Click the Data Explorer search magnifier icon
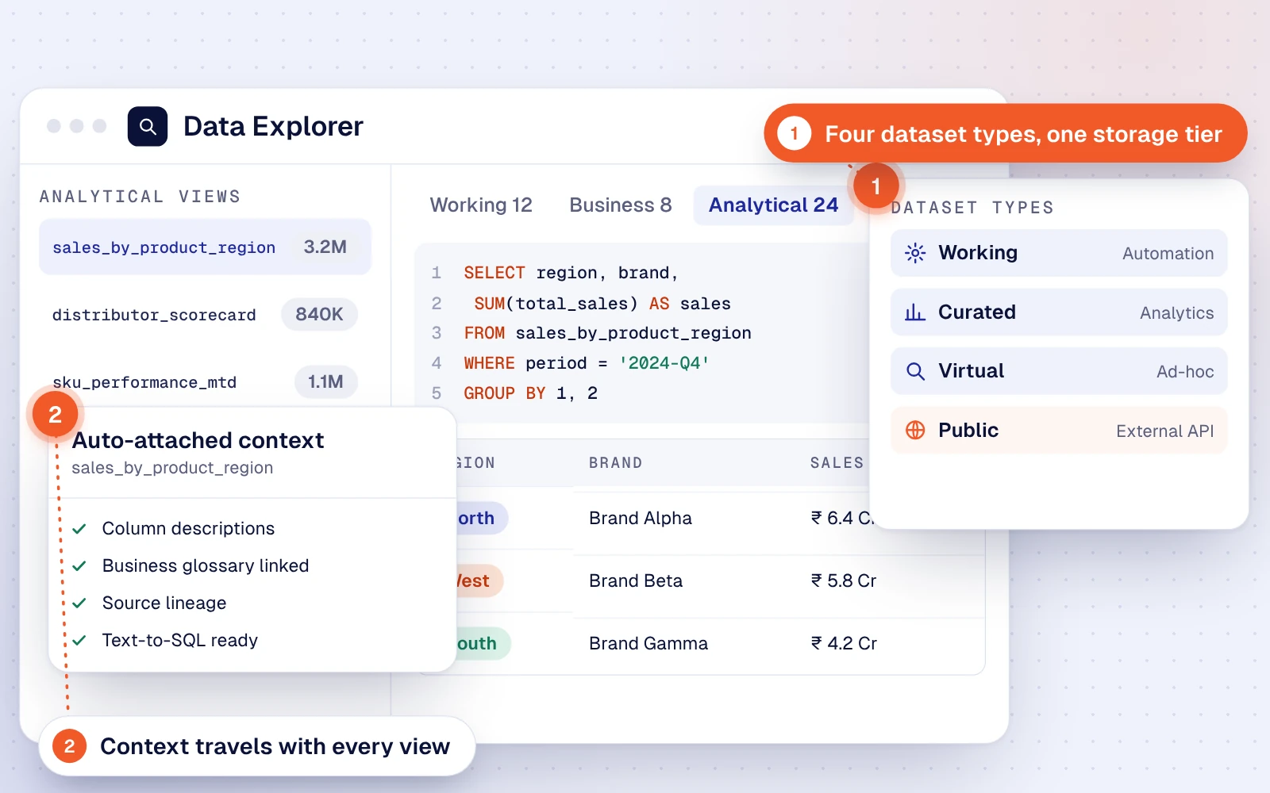The width and height of the screenshot is (1270, 793). (x=148, y=126)
